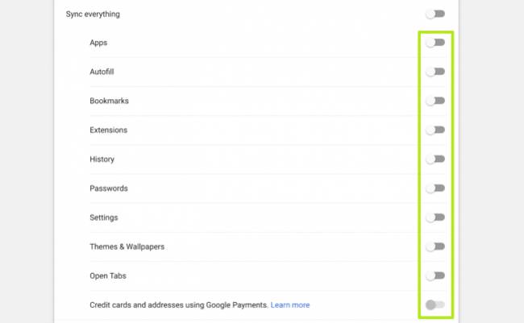Screen dimensions: 524x323
Task: Open the Learn more link
Action: (x=290, y=304)
